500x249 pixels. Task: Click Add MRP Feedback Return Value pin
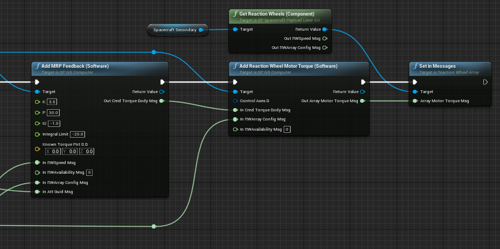(x=162, y=92)
